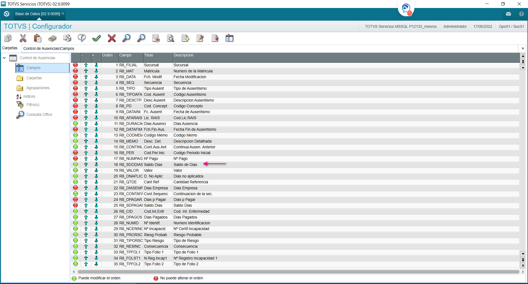The width and height of the screenshot is (528, 284).
Task: Click the red status dot of R8_FILIAL row
Action: (76, 65)
